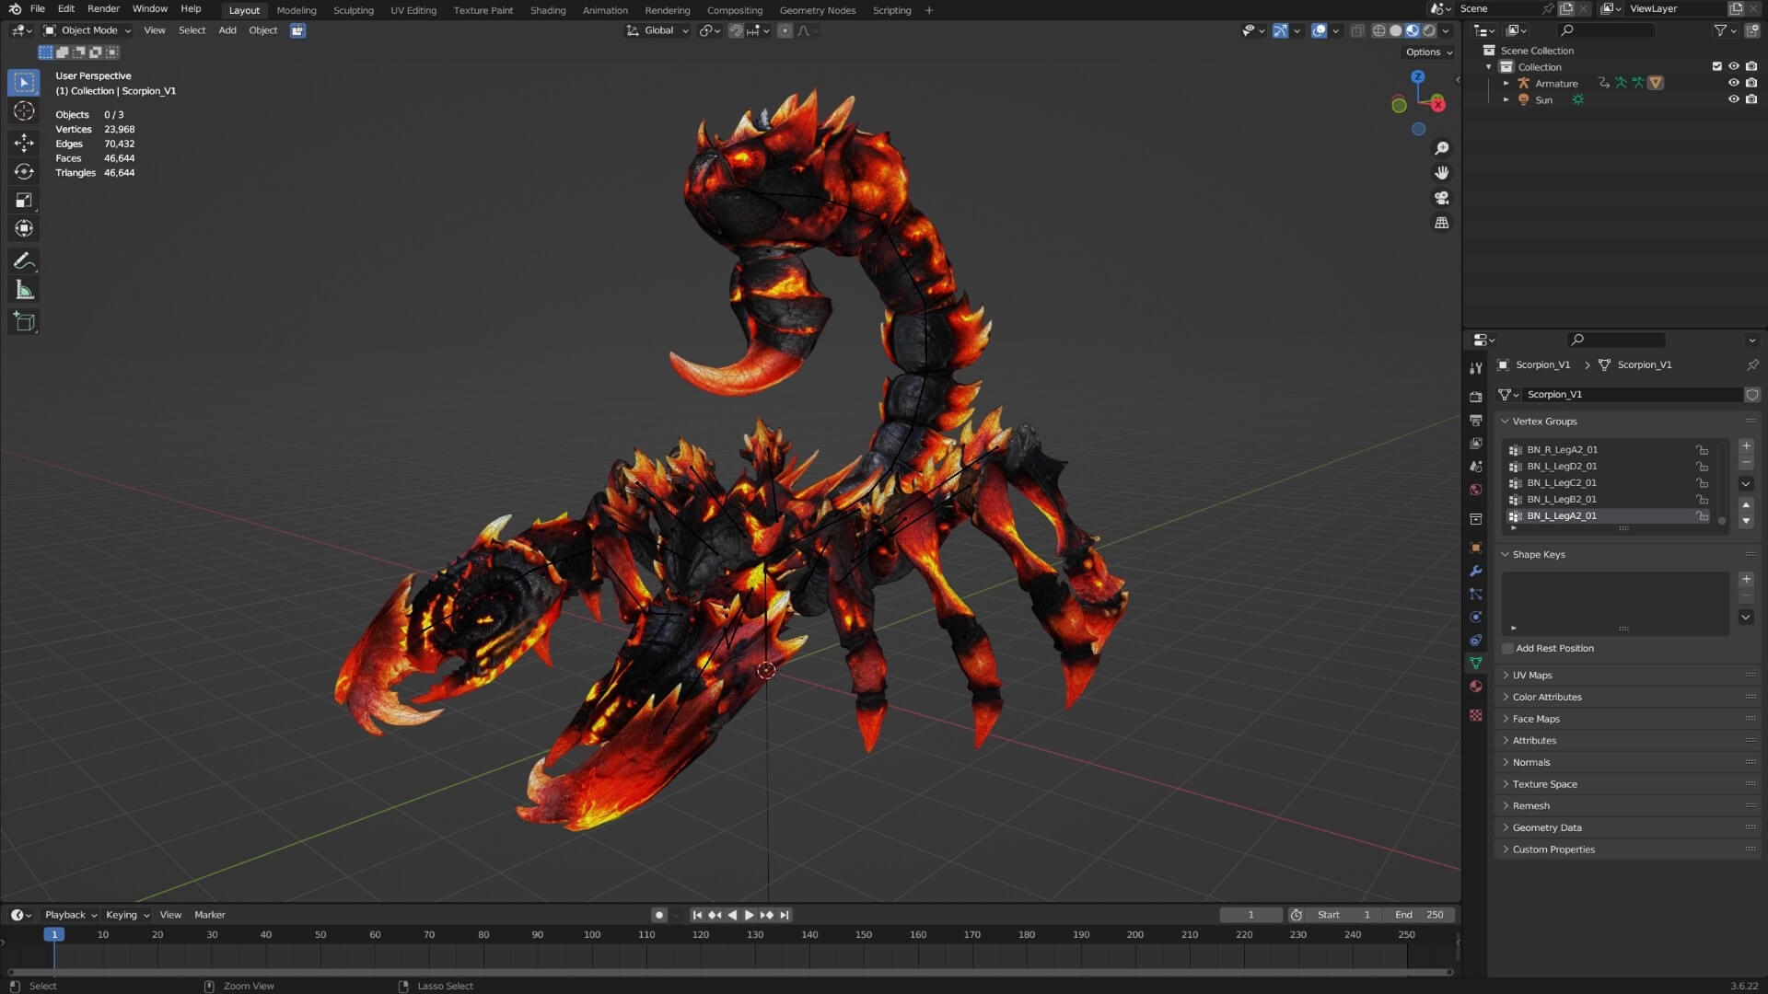Move vertex group up arrow button
Image resolution: width=1768 pixels, height=994 pixels.
click(x=1746, y=505)
